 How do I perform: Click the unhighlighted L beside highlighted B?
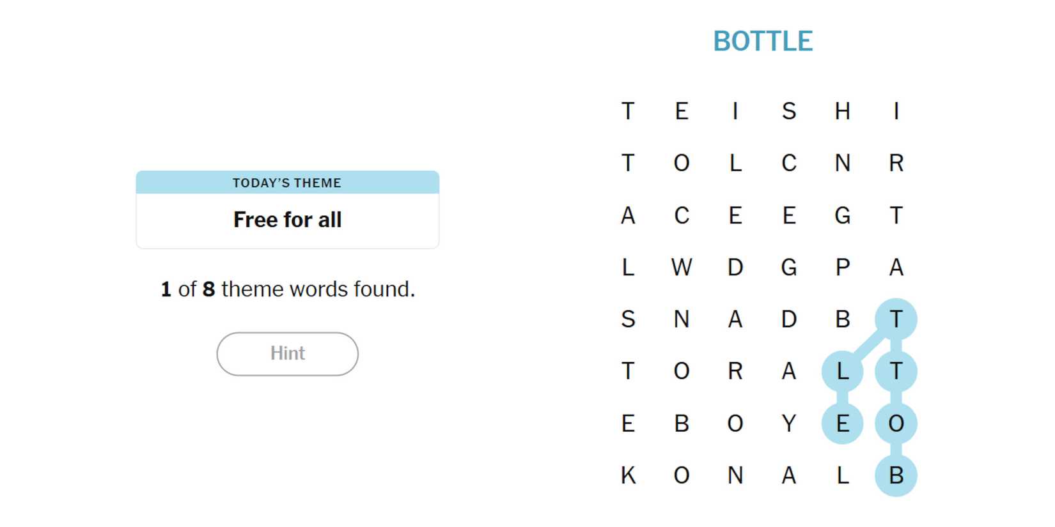842,475
